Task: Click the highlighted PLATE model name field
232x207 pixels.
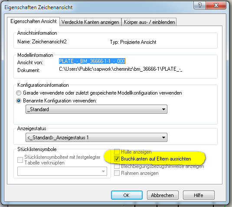Action: (92, 61)
